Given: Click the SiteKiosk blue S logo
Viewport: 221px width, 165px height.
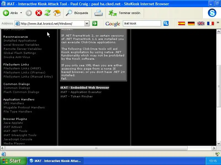Looking at the screenshot, I should [x=212, y=13].
